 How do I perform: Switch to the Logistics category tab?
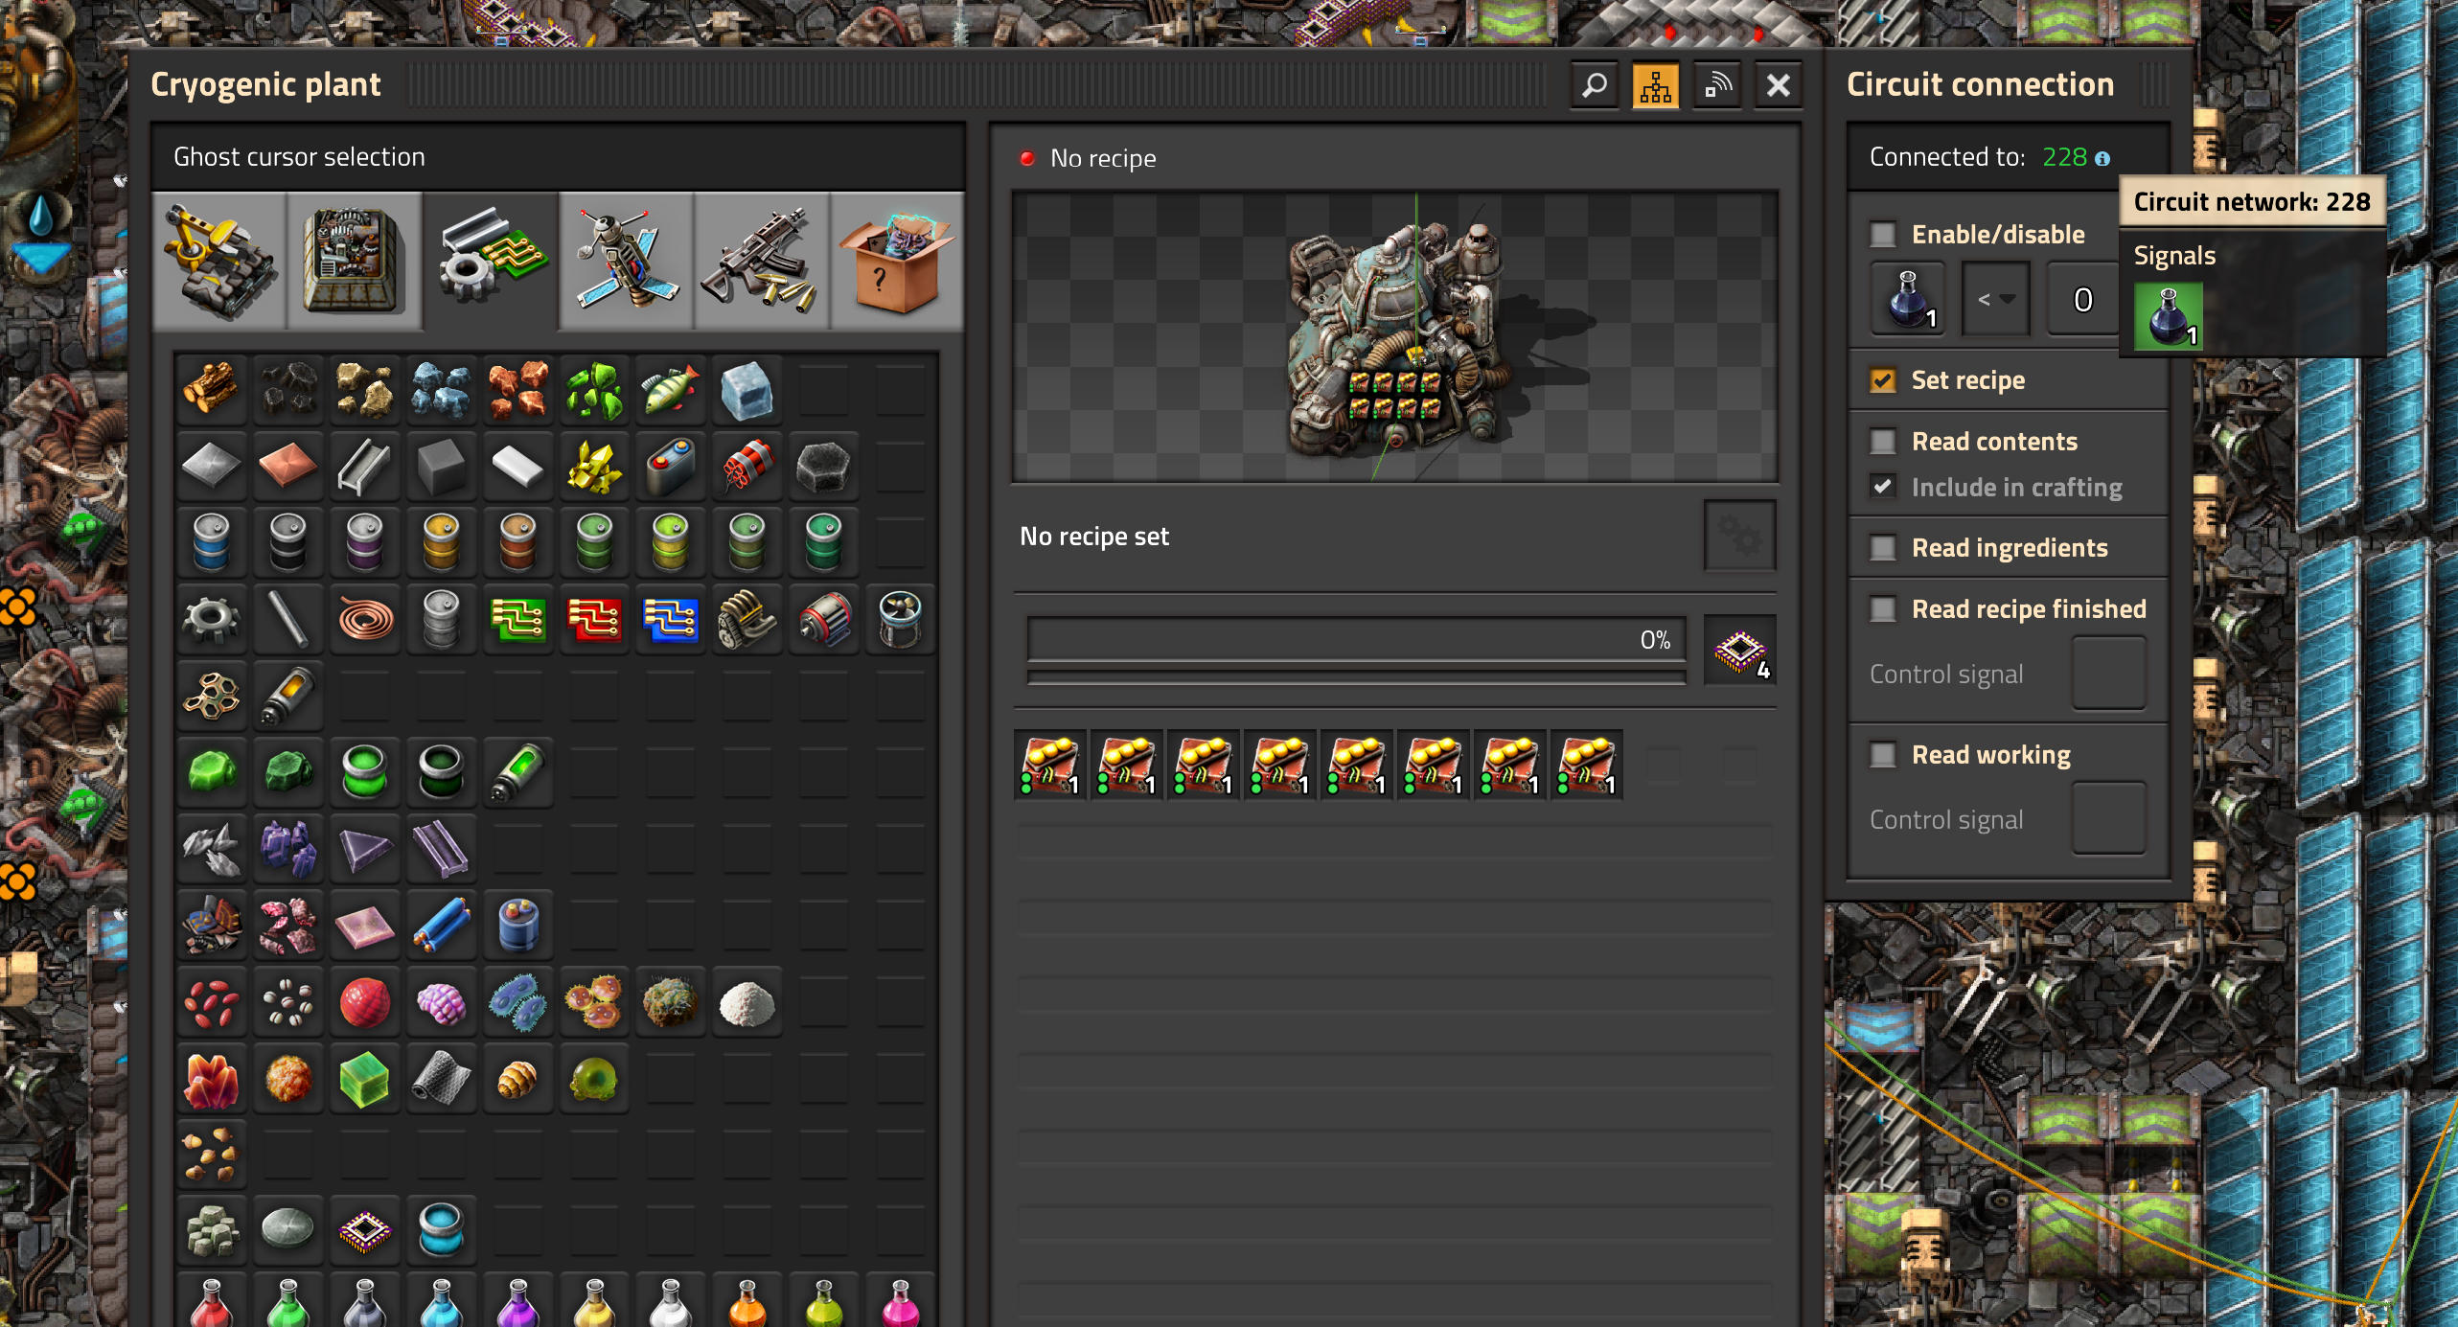219,261
